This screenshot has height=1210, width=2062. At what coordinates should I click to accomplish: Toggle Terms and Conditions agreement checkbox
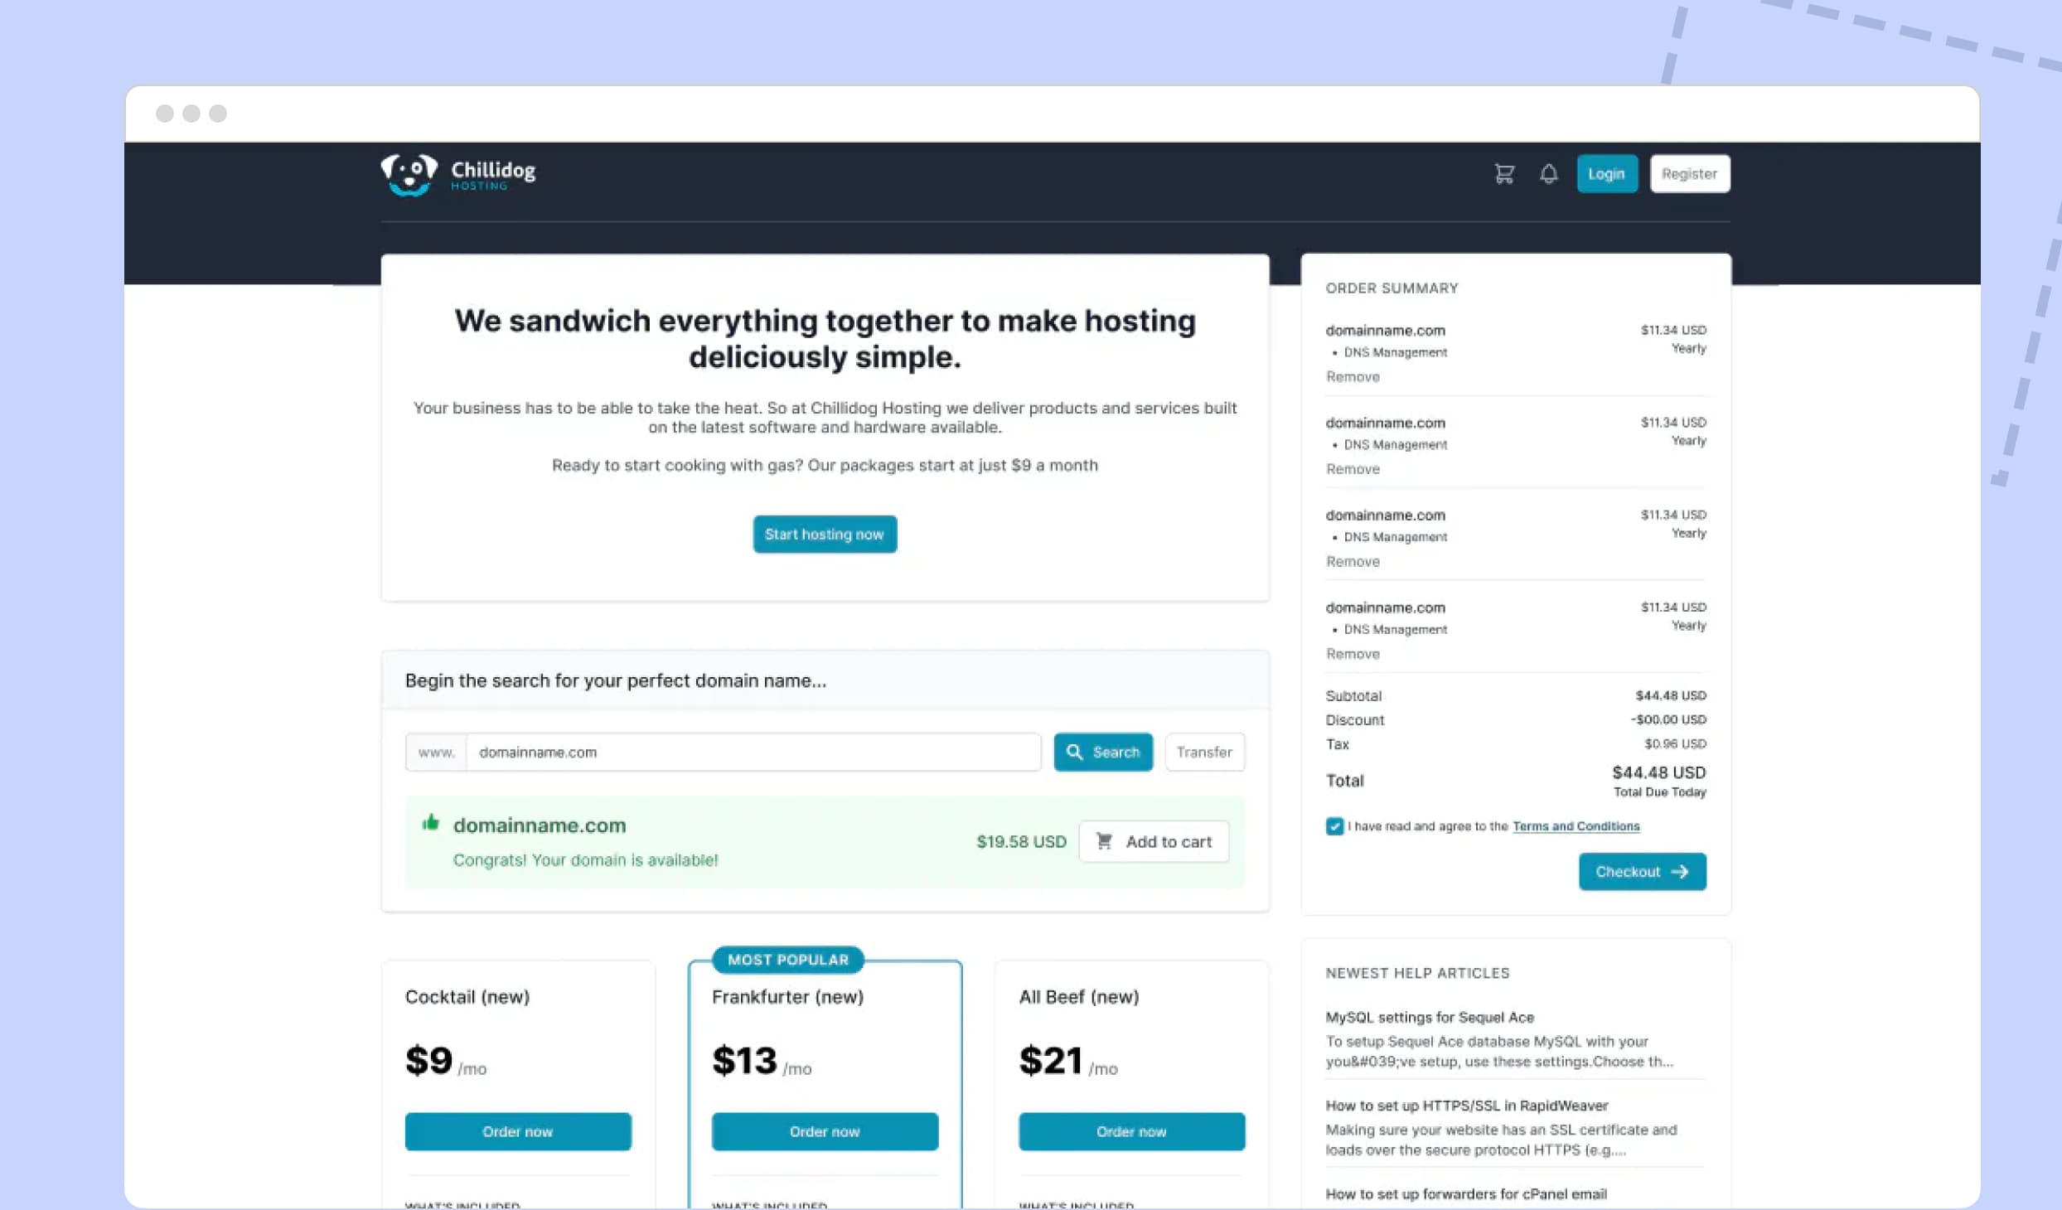pyautogui.click(x=1334, y=826)
